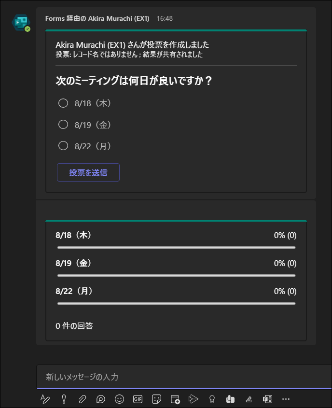Screen dimensions: 332x408
Task: Attach a file using the paperclip icon
Action: tap(82, 399)
